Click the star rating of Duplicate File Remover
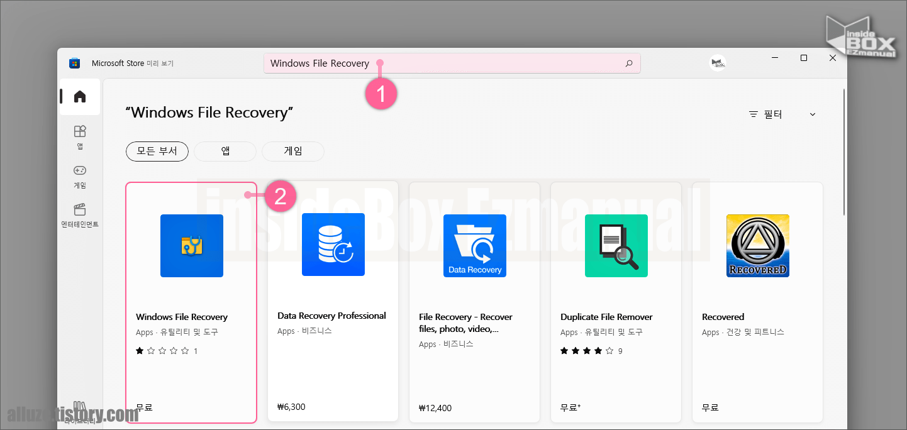This screenshot has width=907, height=430. (x=587, y=351)
